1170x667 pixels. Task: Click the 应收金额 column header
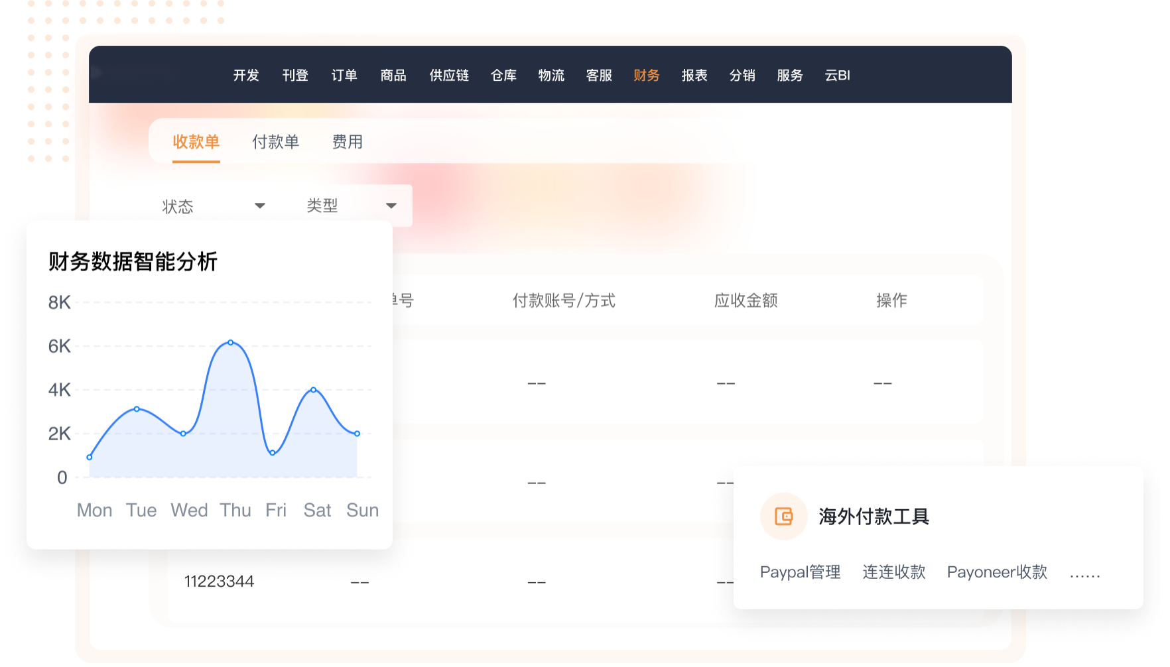[x=746, y=301]
